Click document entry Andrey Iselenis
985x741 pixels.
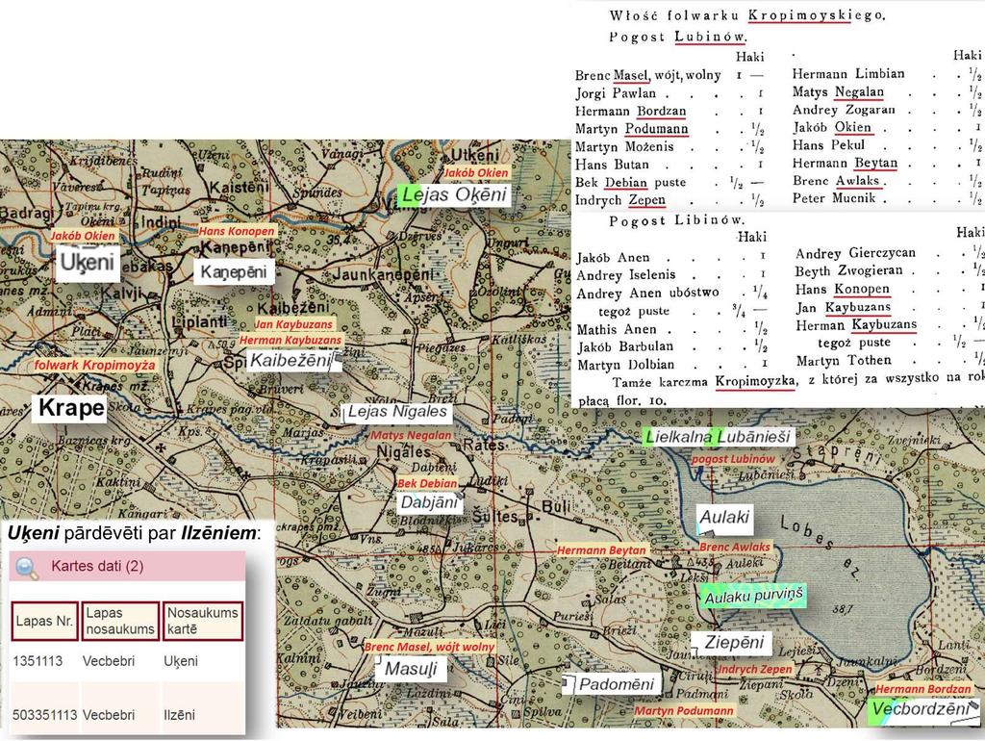coord(625,275)
